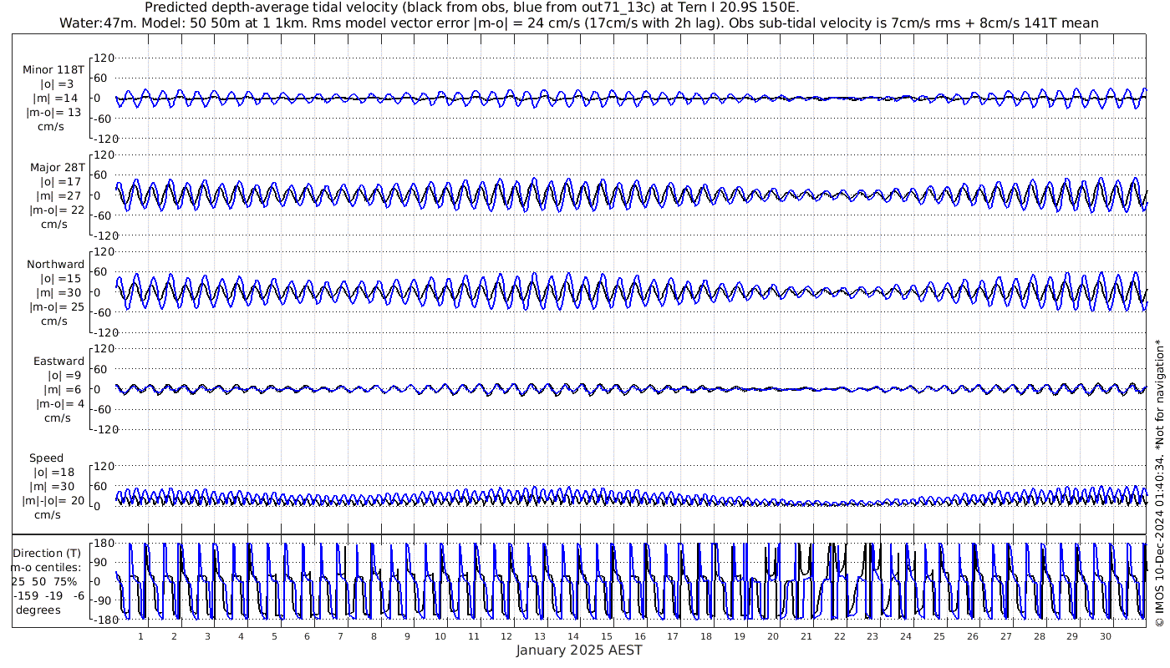Click the '|o| =17' value

pyautogui.click(x=61, y=181)
